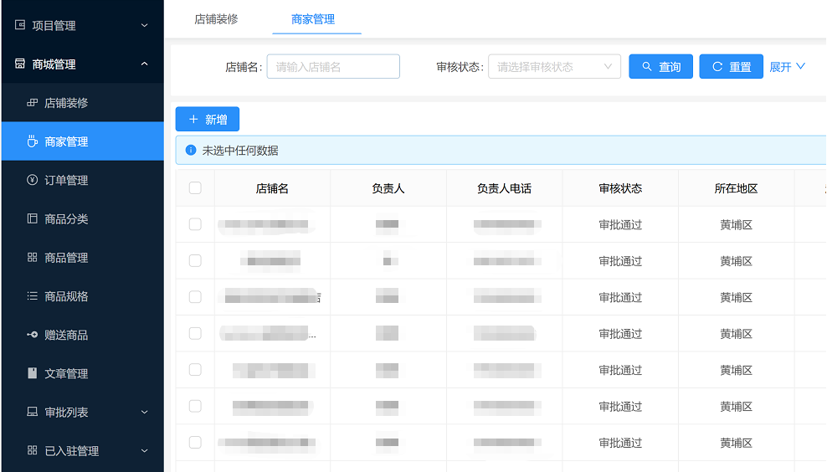Focus the 店铺名 input field
Viewport: 827px width, 472px height.
333,67
